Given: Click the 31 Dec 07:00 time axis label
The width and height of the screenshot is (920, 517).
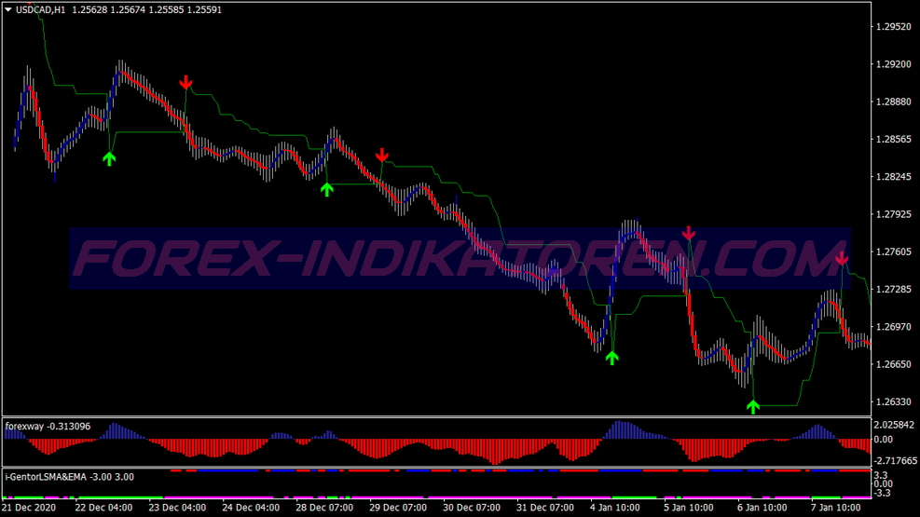Looking at the screenshot, I should (545, 508).
